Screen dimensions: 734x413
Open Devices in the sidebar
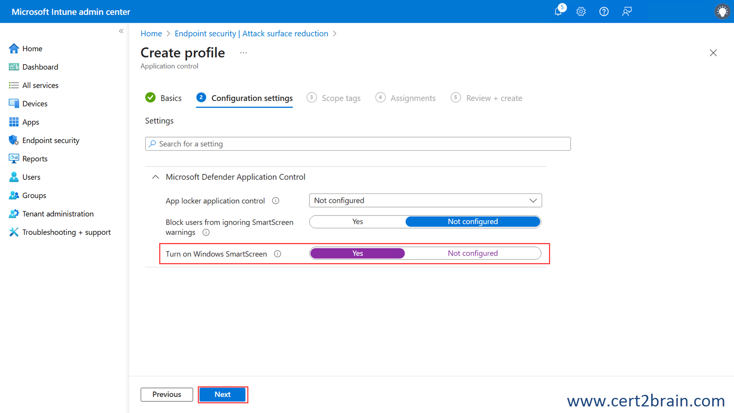[x=35, y=104]
